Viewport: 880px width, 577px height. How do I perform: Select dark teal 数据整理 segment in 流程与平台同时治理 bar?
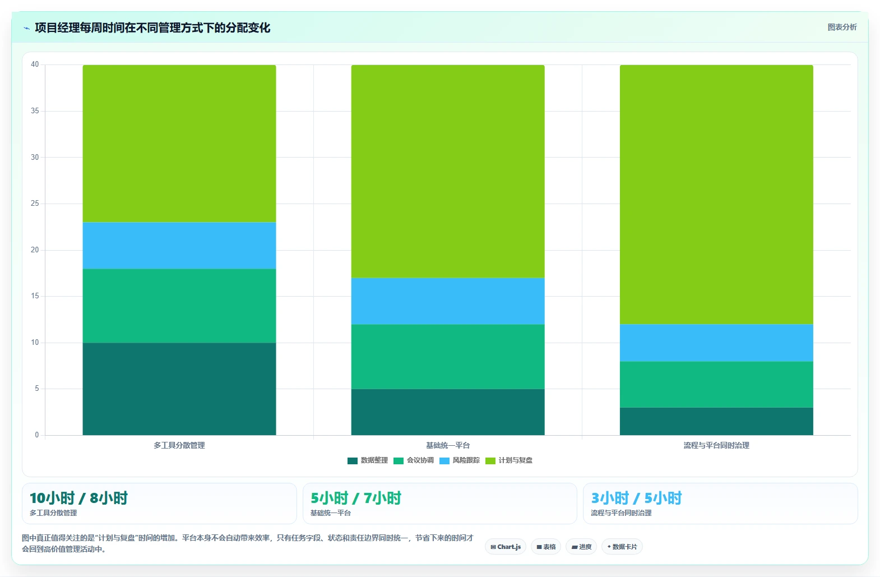click(x=716, y=421)
